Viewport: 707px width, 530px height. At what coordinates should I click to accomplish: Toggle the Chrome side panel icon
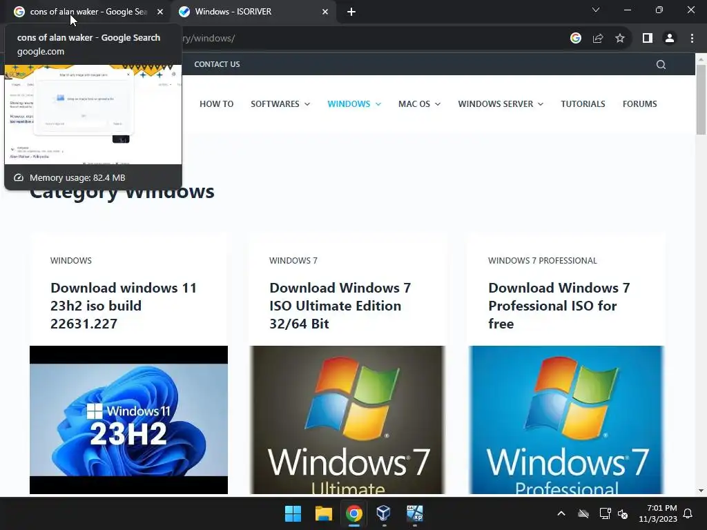pyautogui.click(x=648, y=39)
